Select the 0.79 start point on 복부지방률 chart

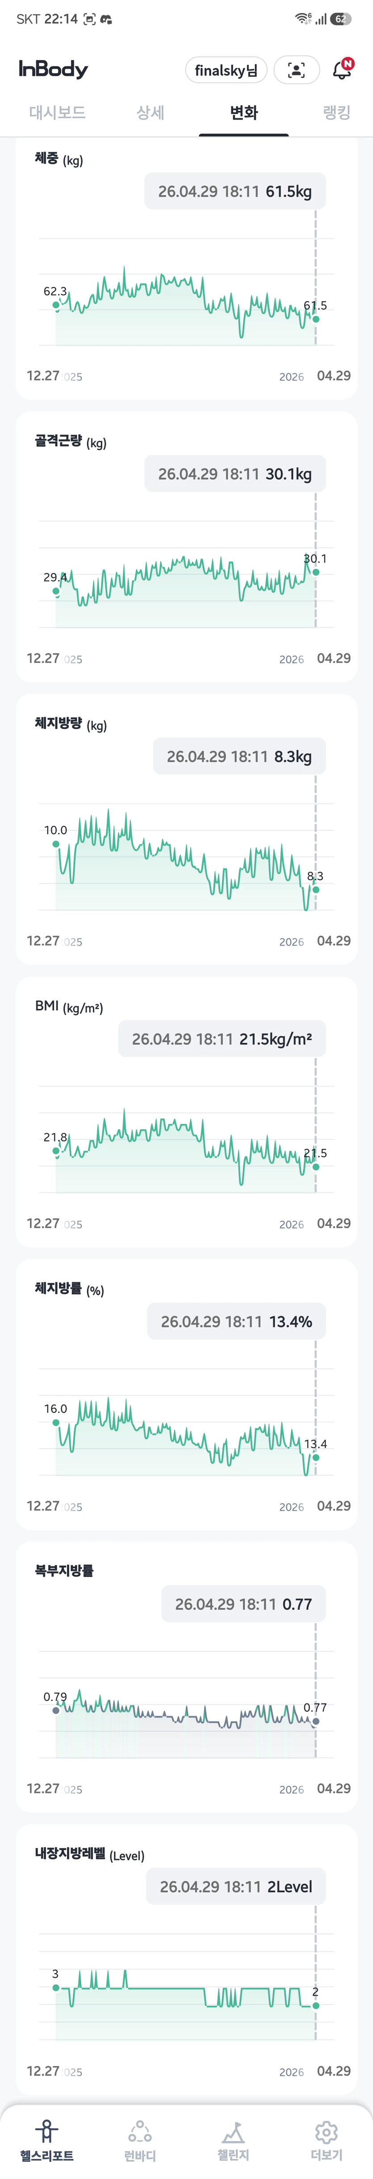click(x=56, y=1710)
